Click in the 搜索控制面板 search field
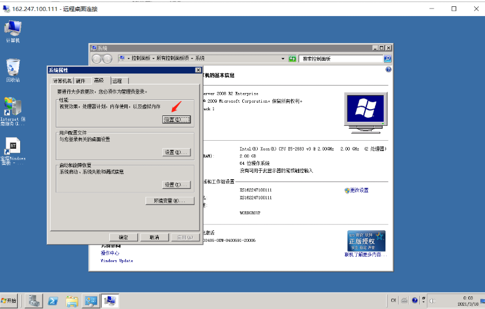Screen dimensions: 485x309 tap(341, 59)
